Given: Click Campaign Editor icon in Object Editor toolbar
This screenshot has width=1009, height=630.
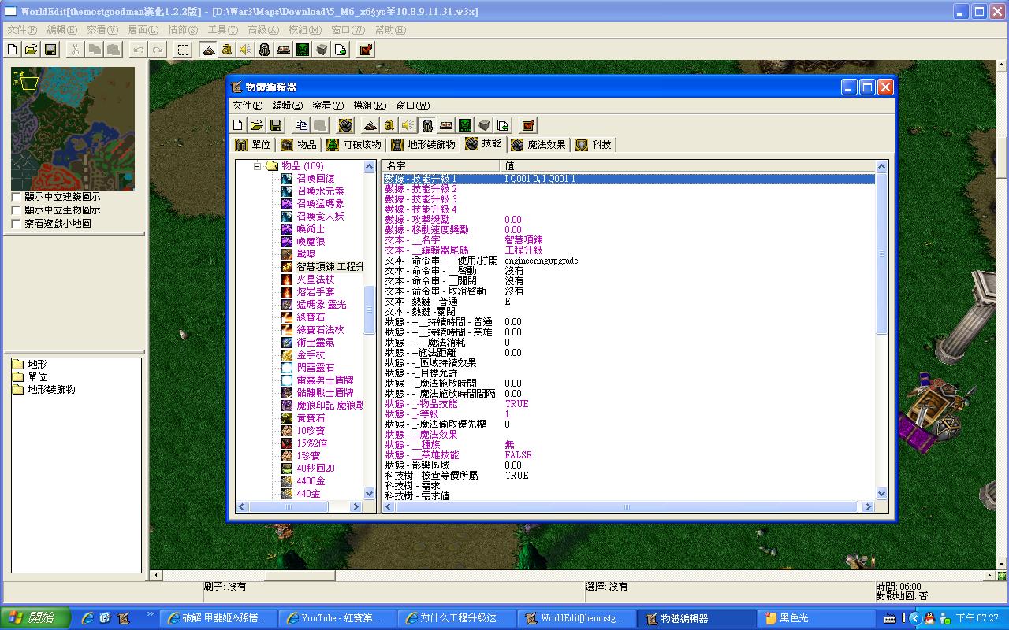Looking at the screenshot, I should (x=446, y=125).
